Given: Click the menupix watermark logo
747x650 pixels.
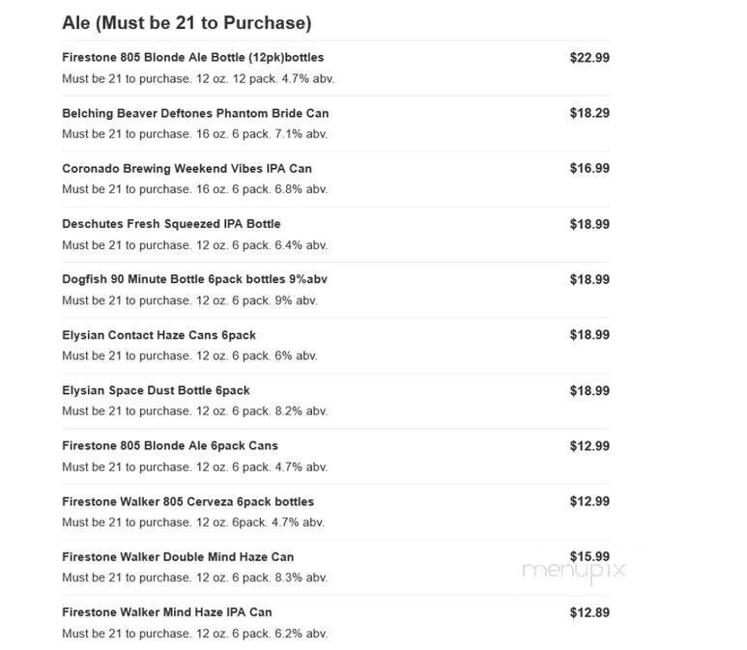Looking at the screenshot, I should (573, 570).
